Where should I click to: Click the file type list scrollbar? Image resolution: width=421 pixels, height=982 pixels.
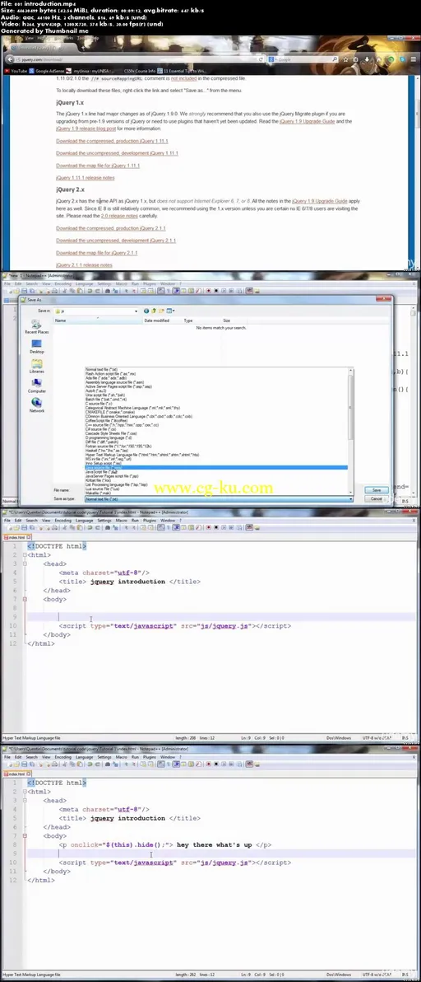tap(350, 431)
